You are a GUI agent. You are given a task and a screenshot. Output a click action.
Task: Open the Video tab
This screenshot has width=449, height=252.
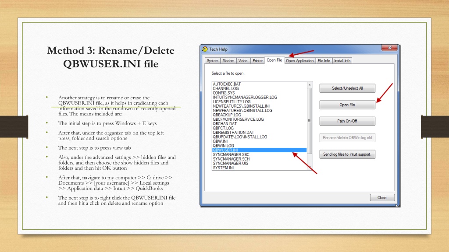(x=243, y=60)
